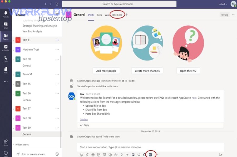Attach a file with the paperclip icon
The height and width of the screenshot is (157, 237).
87,155
